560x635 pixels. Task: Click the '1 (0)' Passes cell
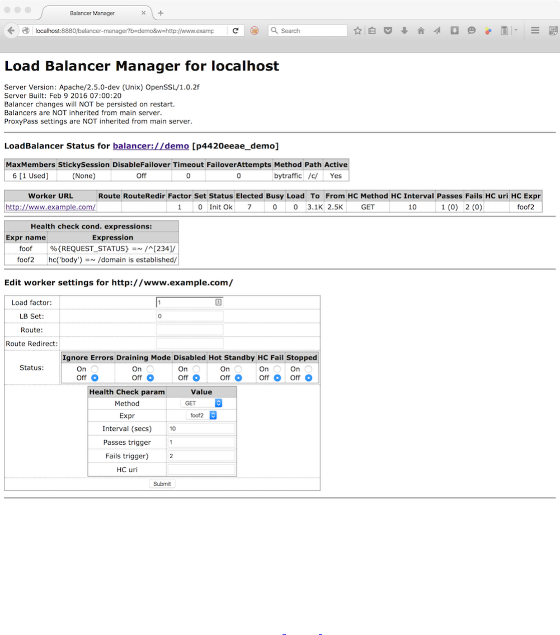click(449, 207)
